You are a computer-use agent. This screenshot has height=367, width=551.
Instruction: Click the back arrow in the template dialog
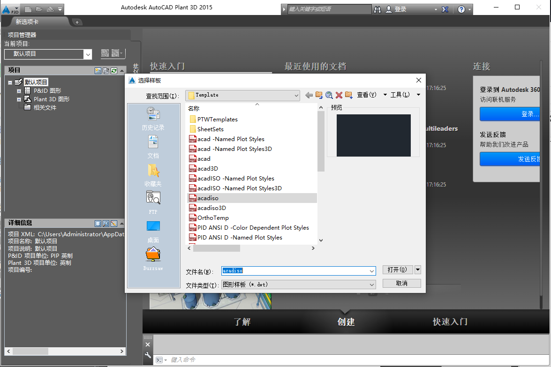coord(309,95)
